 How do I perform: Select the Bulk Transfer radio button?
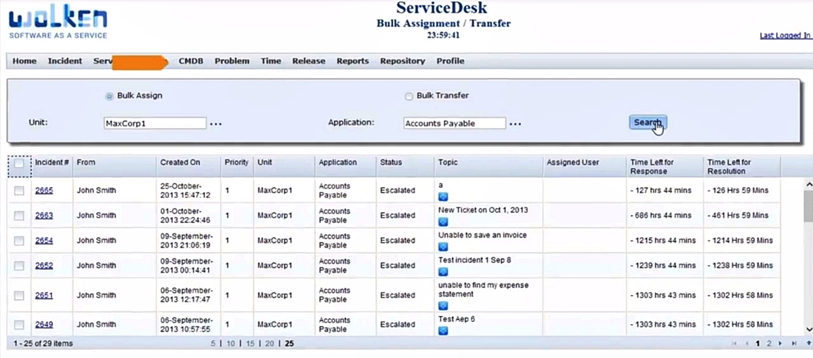pyautogui.click(x=409, y=96)
